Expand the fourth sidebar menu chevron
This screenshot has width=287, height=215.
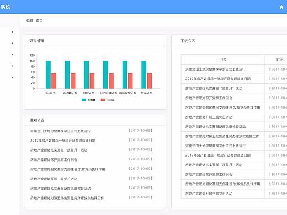pos(13,66)
